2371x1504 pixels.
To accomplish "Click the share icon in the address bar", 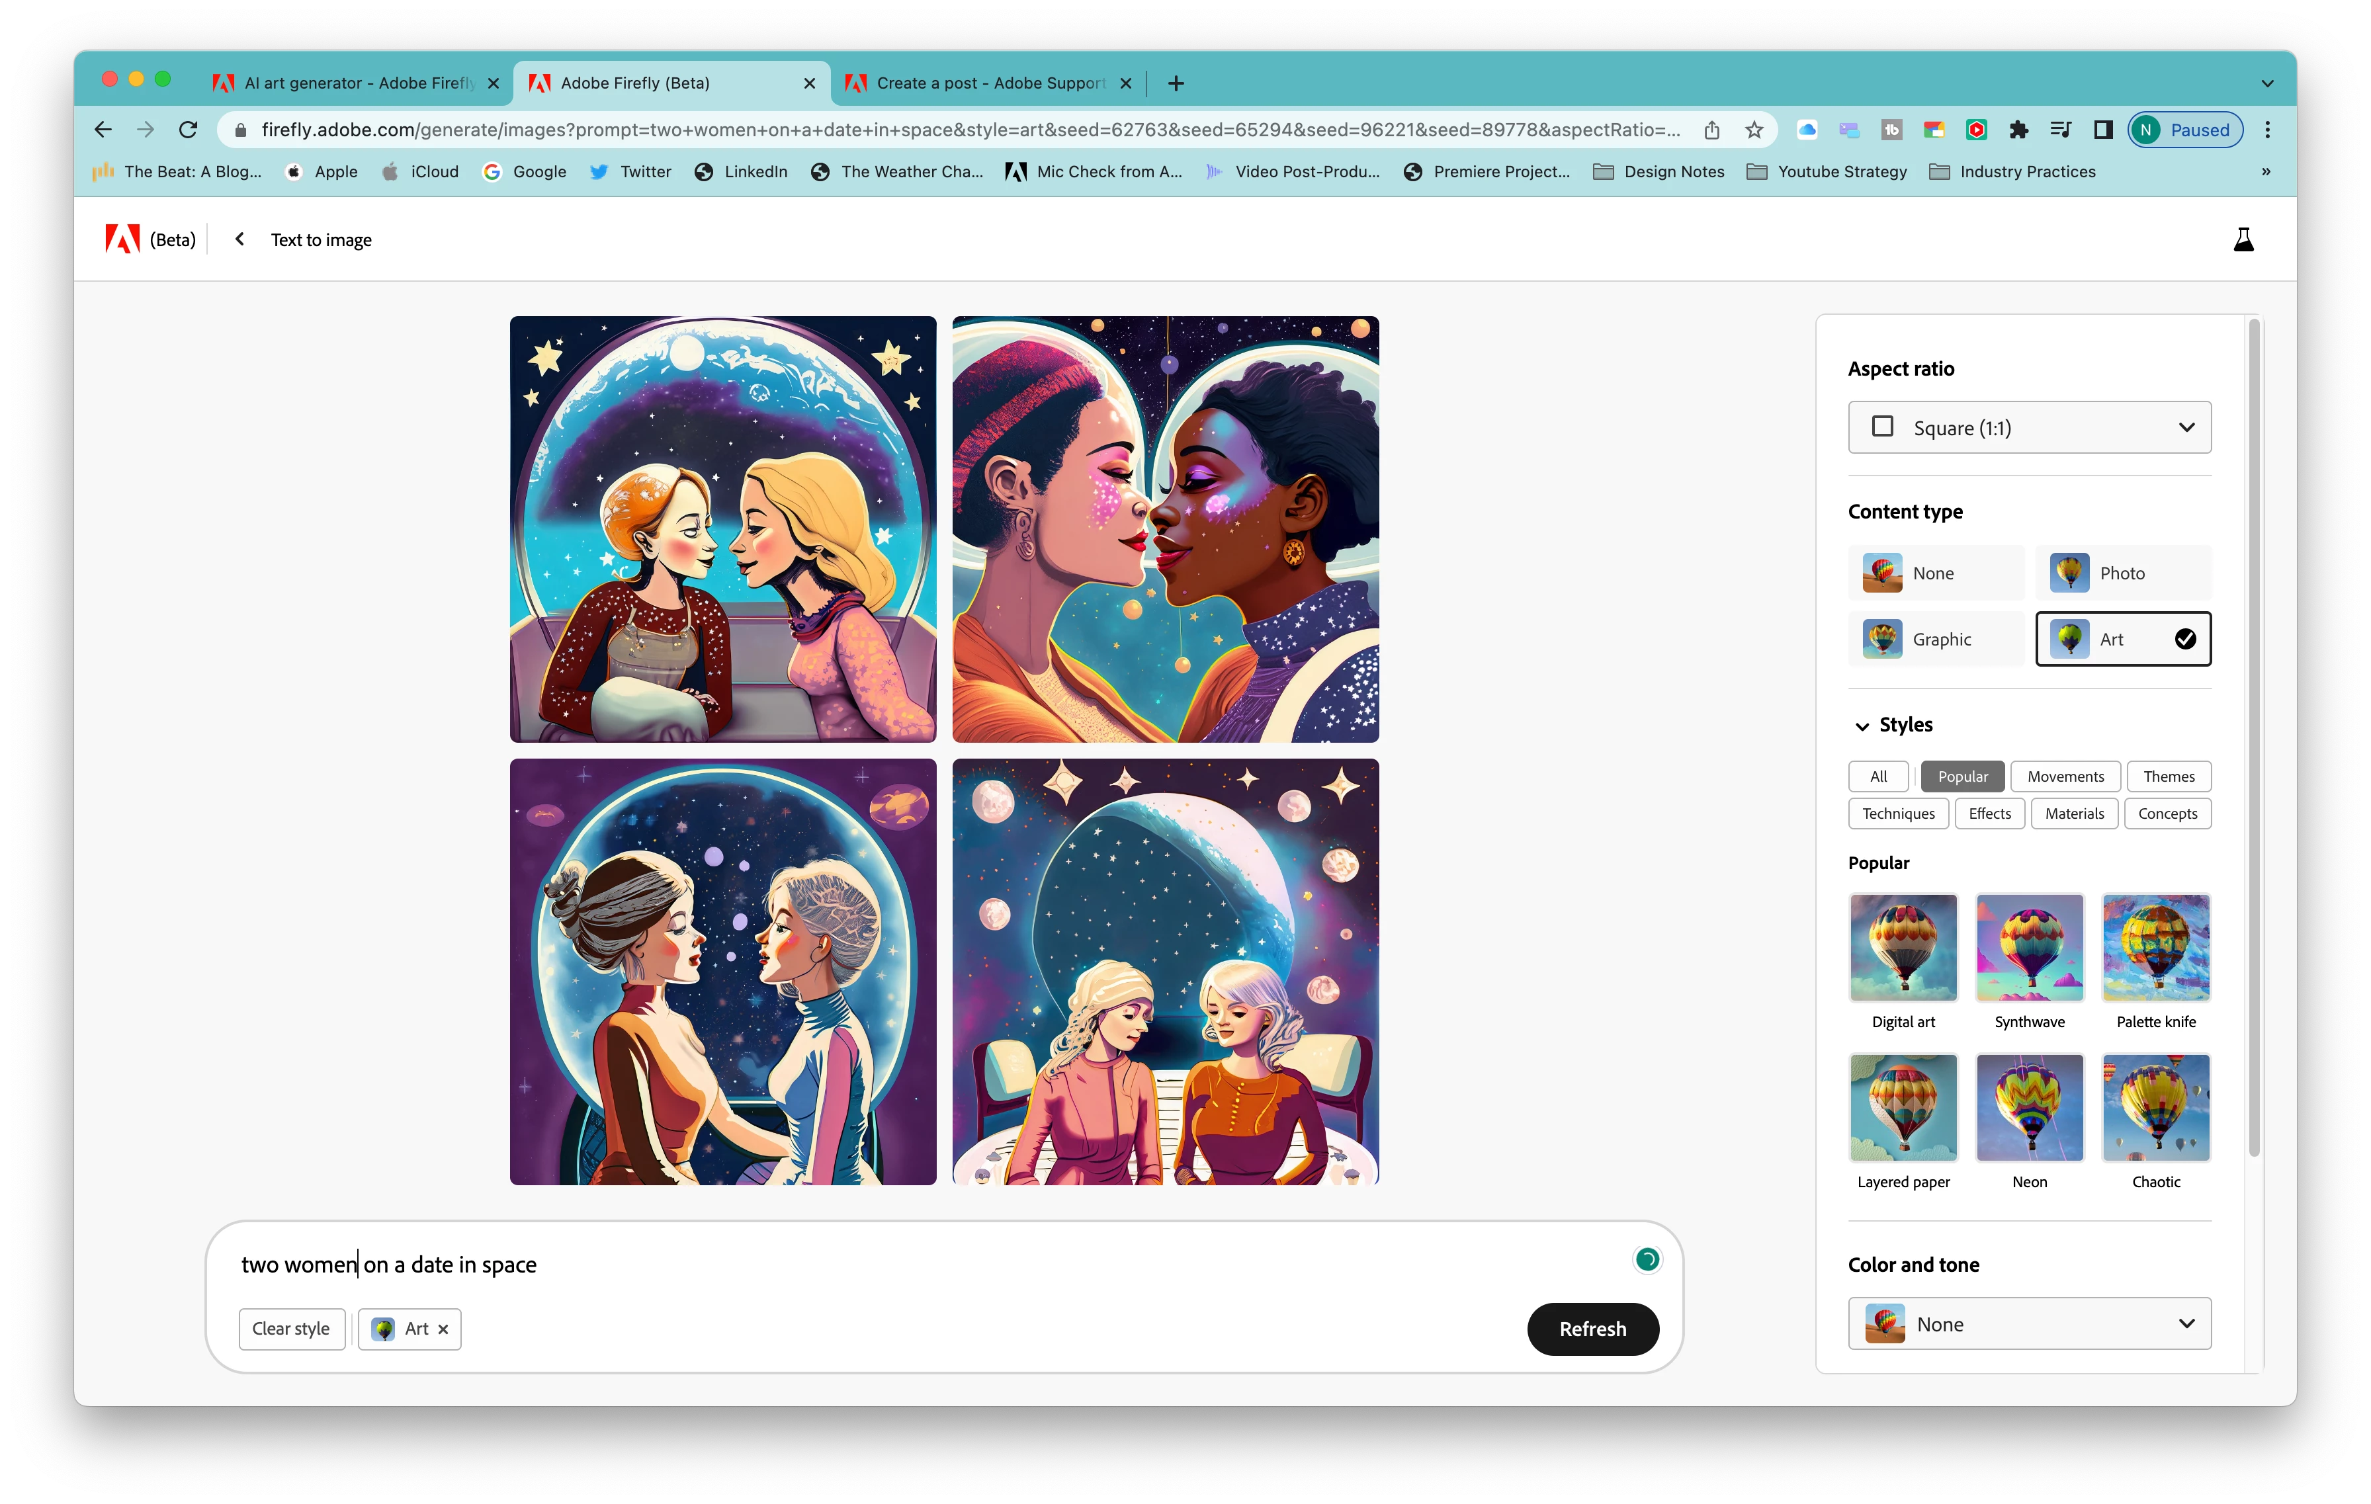I will [1711, 130].
